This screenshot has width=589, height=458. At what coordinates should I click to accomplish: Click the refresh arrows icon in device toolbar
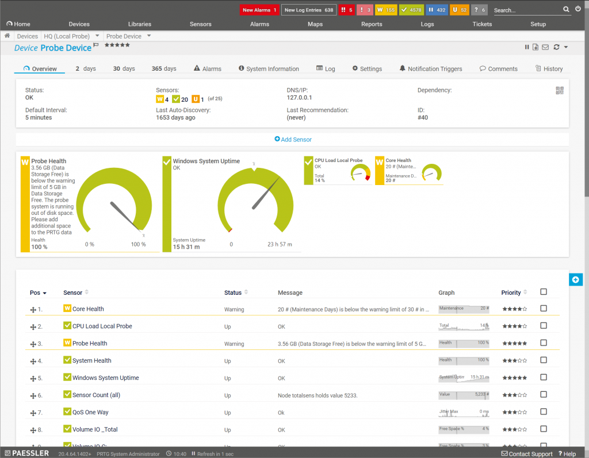[556, 47]
